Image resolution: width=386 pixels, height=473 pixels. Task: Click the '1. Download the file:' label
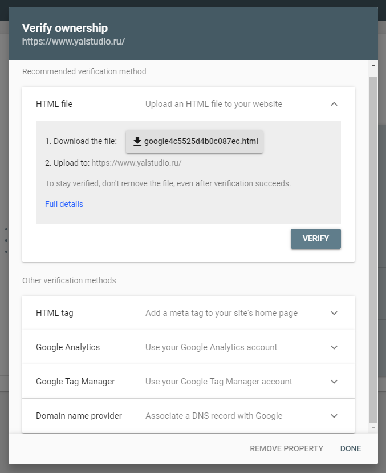click(81, 141)
